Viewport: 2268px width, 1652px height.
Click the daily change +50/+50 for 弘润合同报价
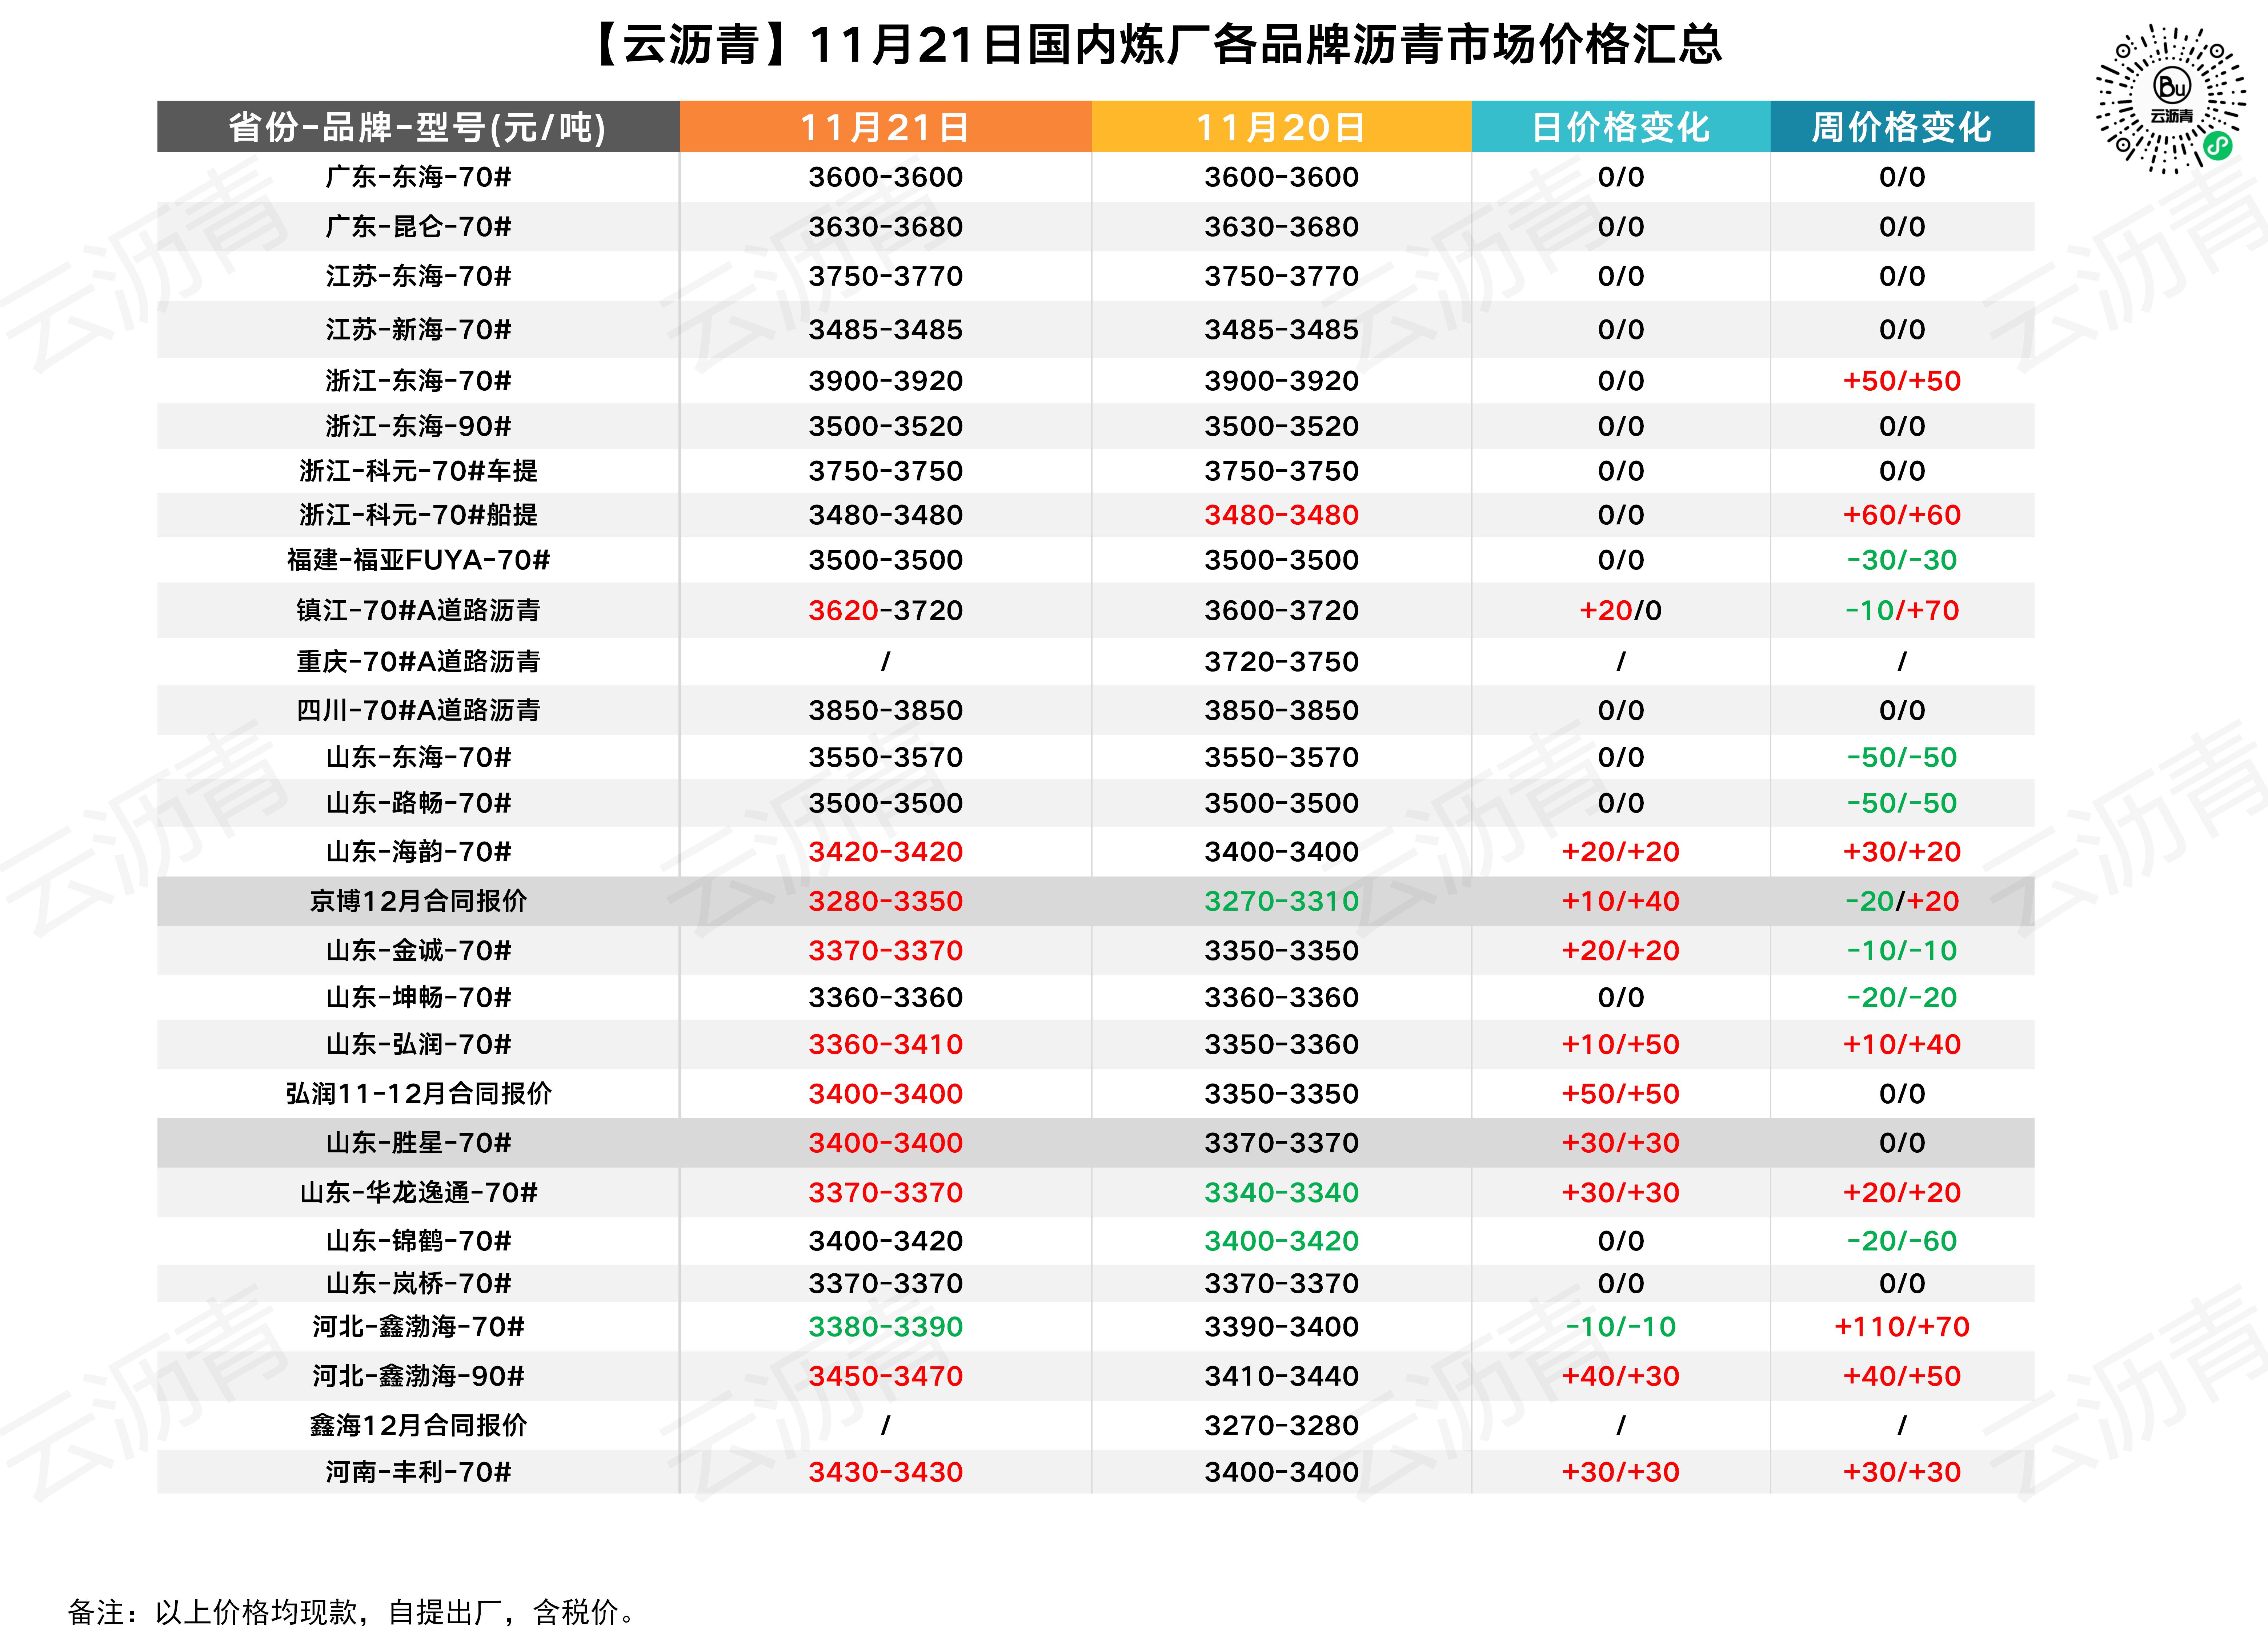click(x=1621, y=1093)
